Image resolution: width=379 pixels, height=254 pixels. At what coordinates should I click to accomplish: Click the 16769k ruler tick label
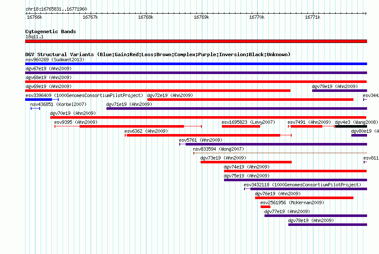(x=201, y=17)
